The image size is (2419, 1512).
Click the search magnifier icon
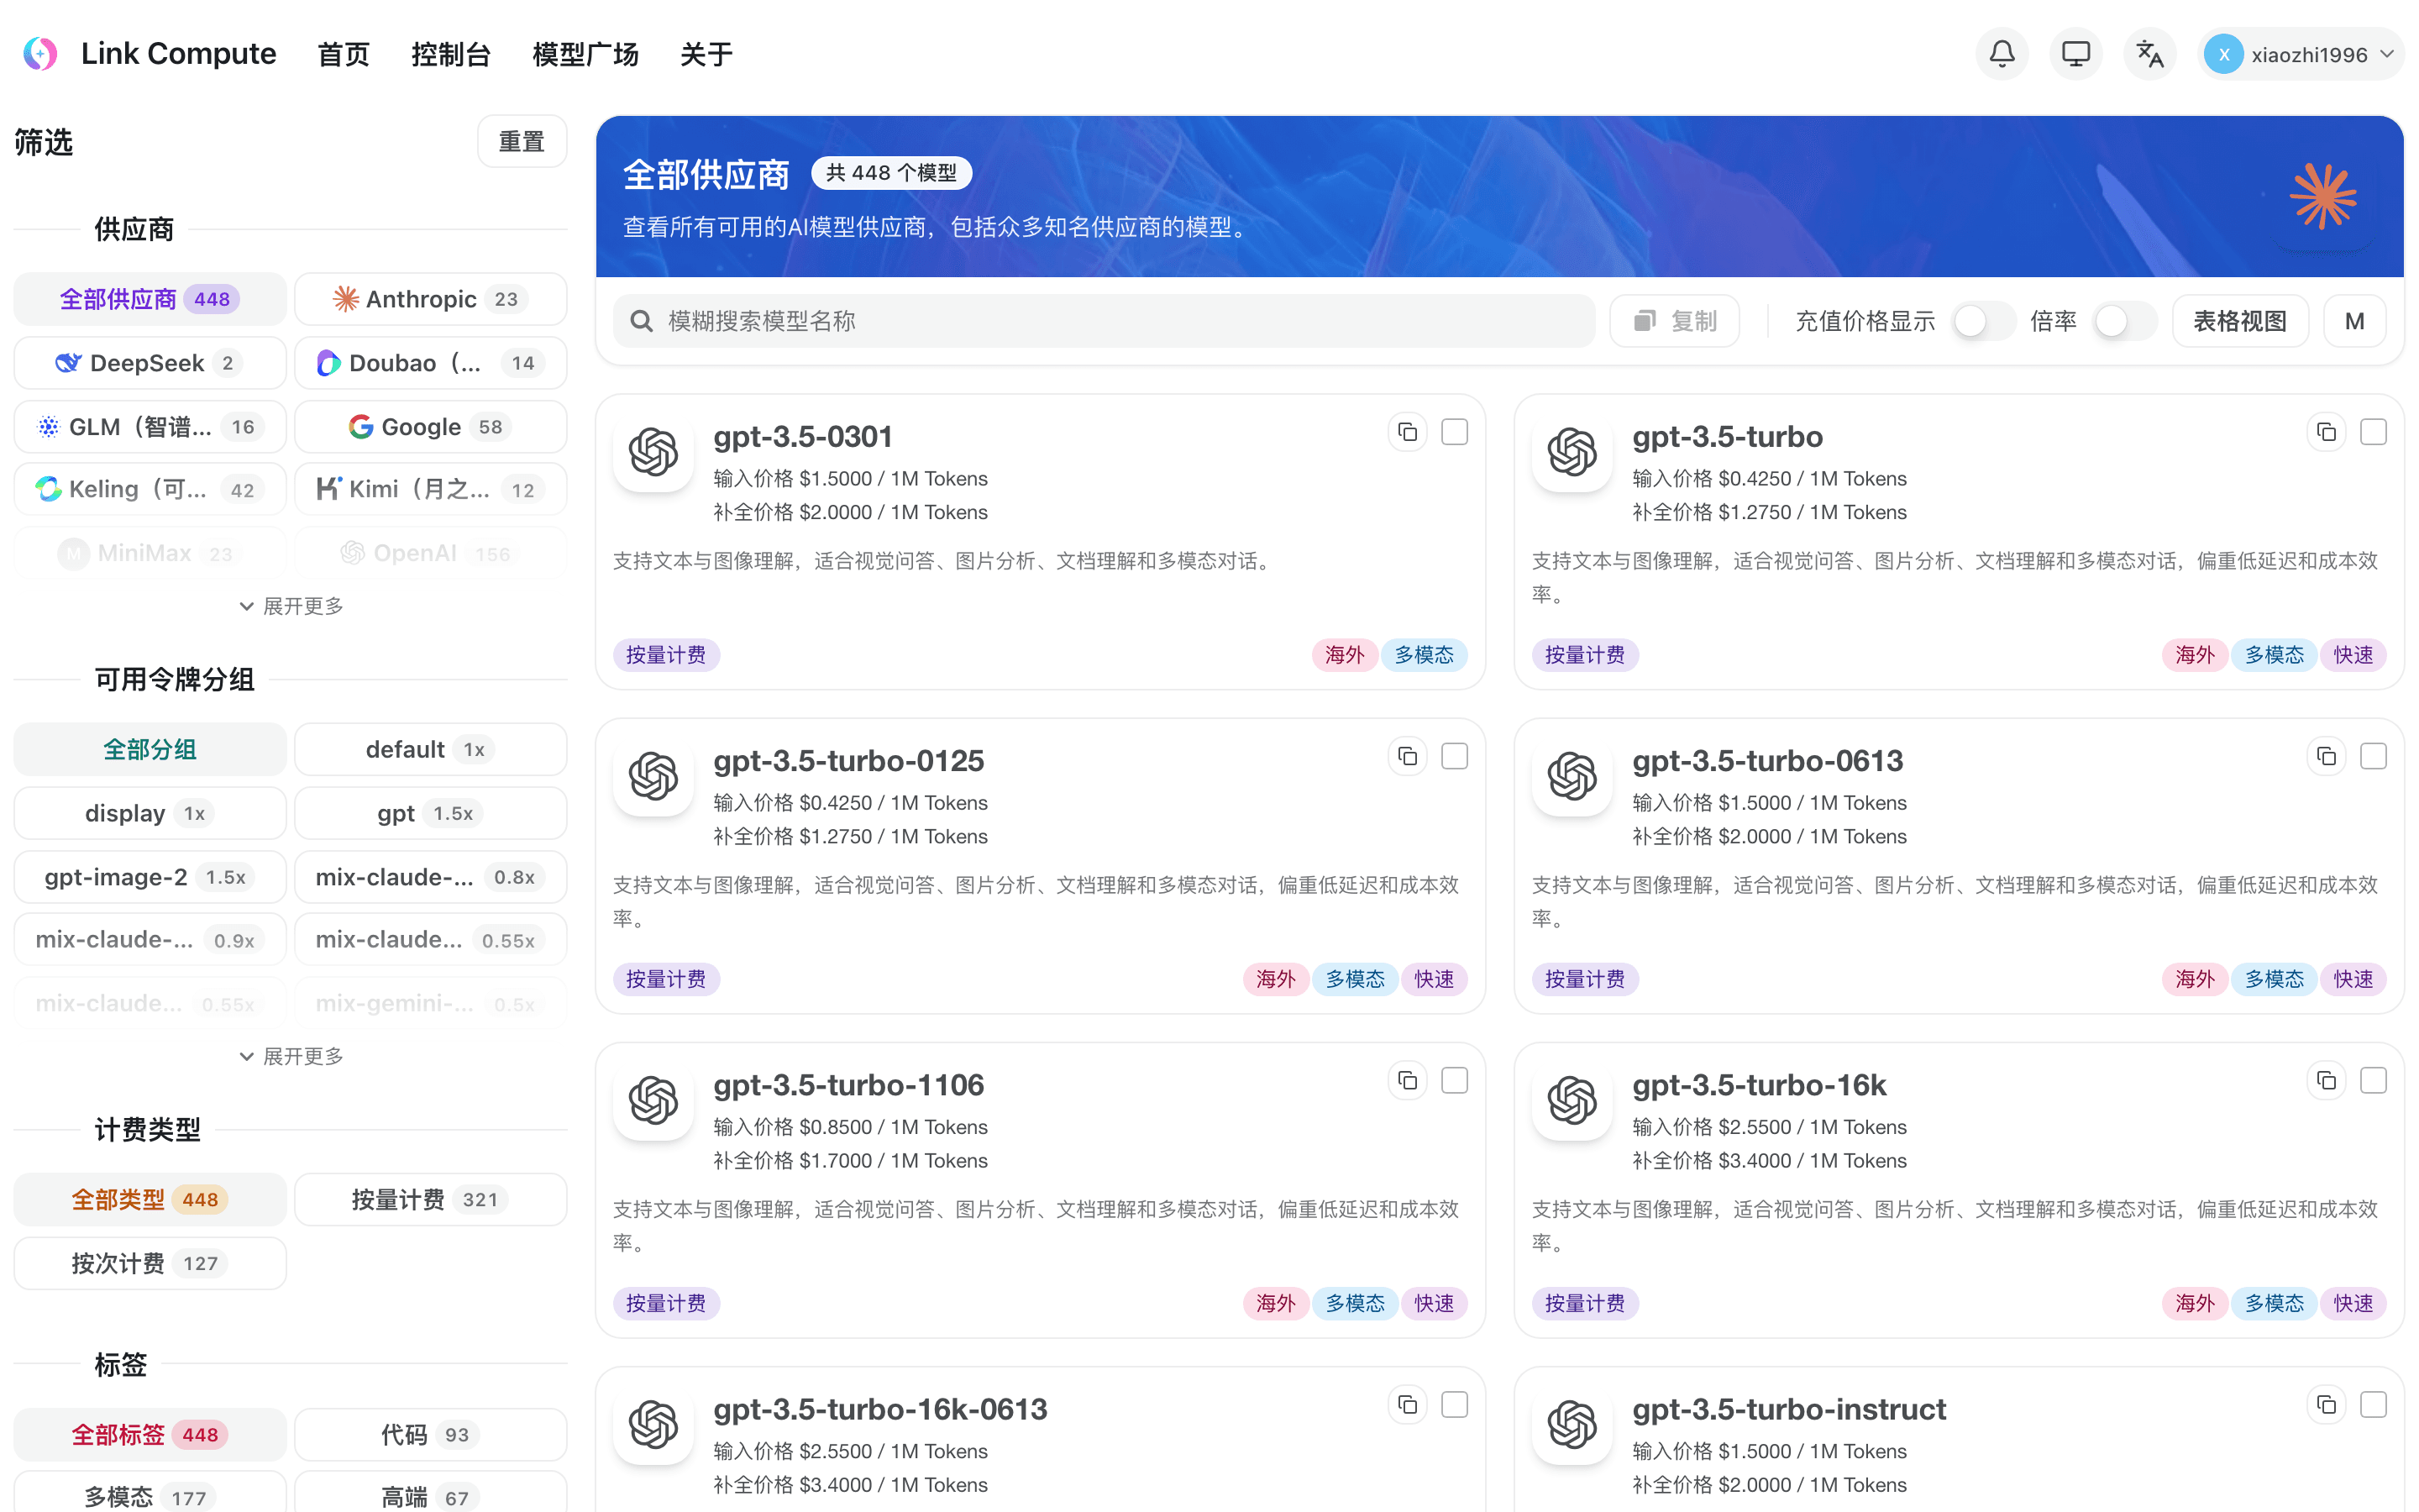(x=641, y=321)
